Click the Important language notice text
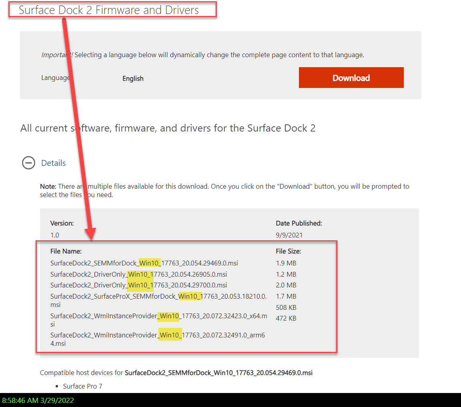 (202, 55)
